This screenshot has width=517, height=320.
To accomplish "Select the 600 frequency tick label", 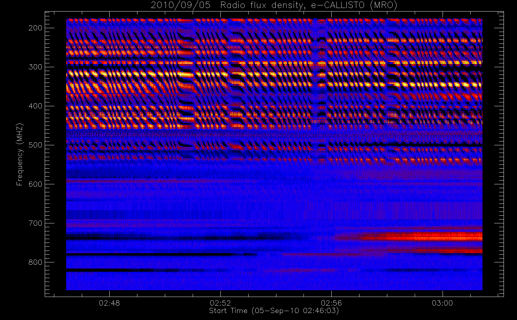I will tap(35, 184).
